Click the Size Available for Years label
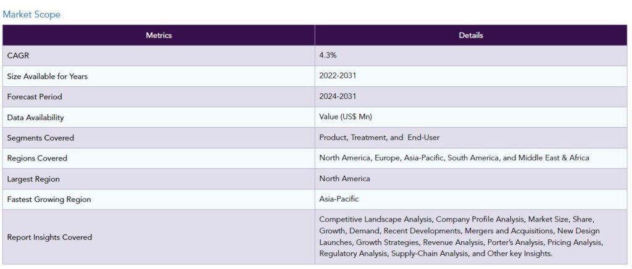The height and width of the screenshot is (269, 632). 47,76
